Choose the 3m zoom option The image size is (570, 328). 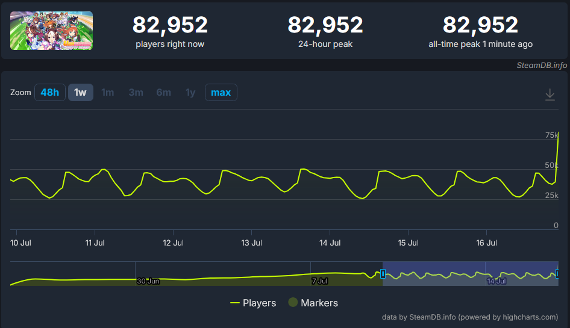coord(136,92)
